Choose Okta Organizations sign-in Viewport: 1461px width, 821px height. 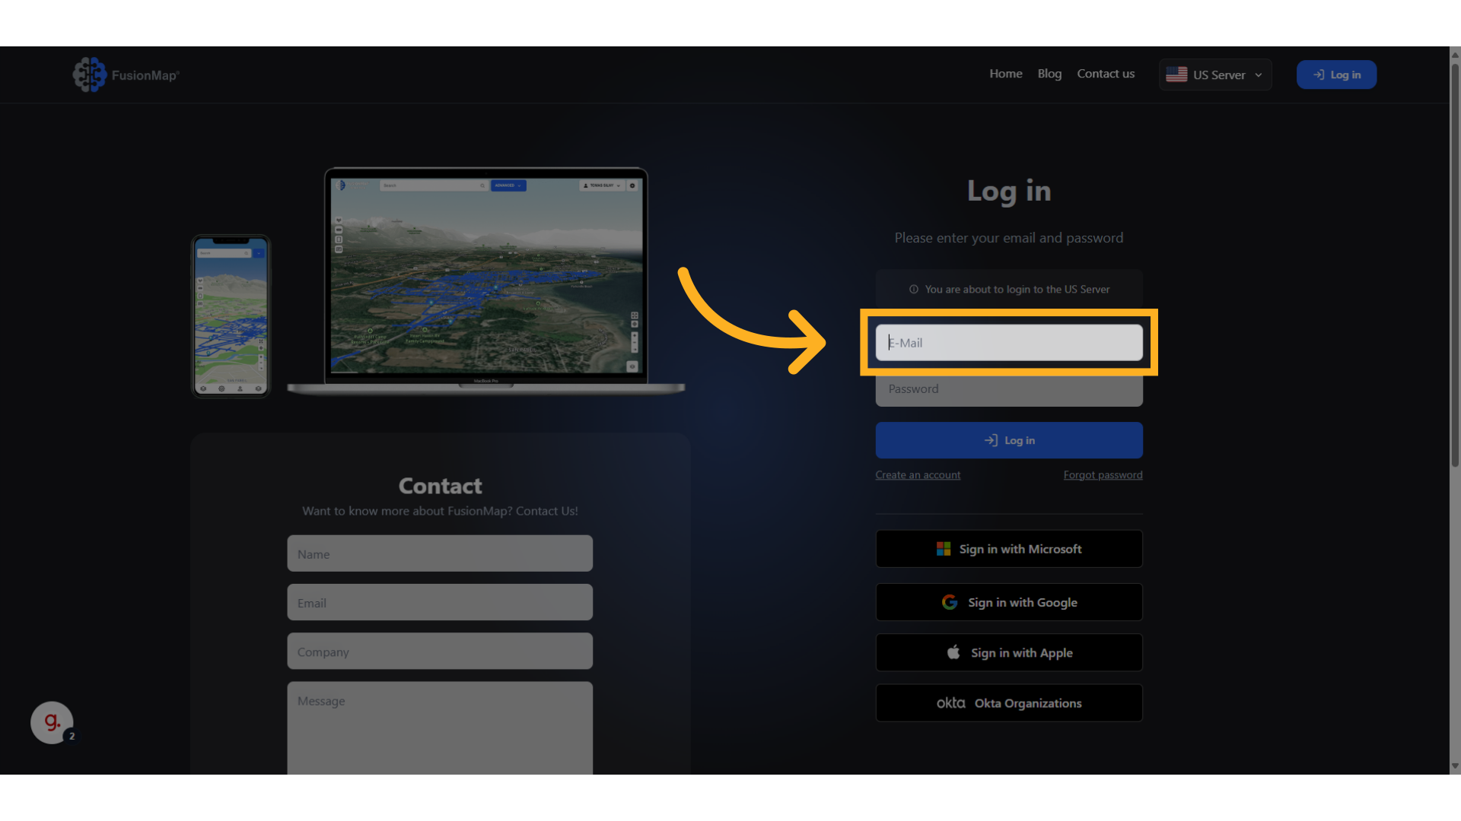(x=1009, y=703)
